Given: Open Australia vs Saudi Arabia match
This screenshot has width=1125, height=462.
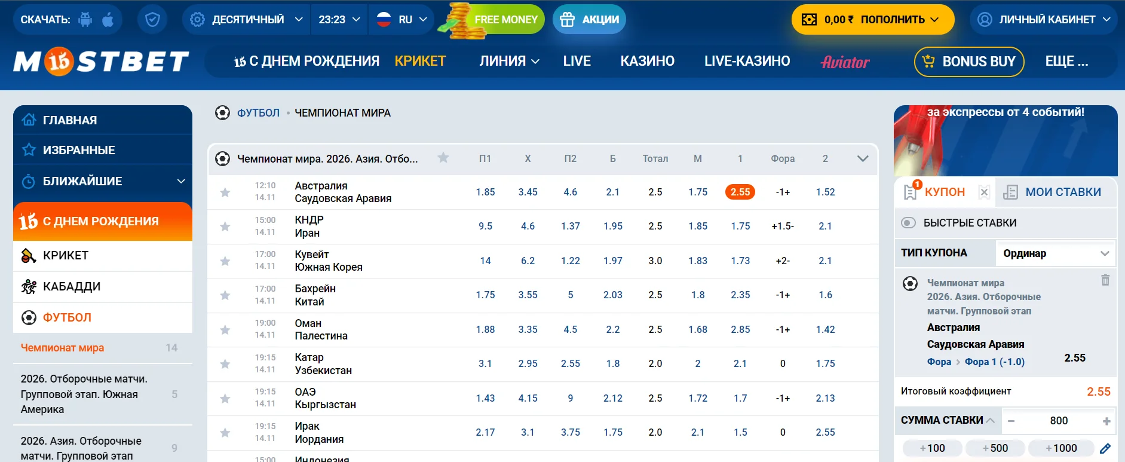Looking at the screenshot, I should 343,192.
